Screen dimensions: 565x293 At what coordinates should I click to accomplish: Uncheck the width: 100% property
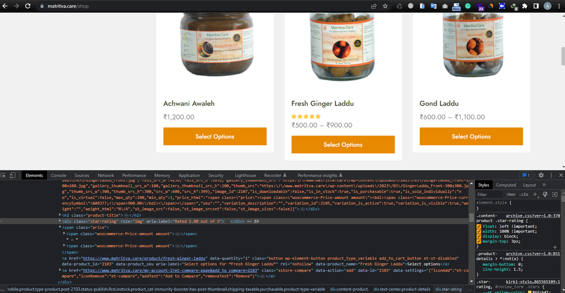[479, 231]
